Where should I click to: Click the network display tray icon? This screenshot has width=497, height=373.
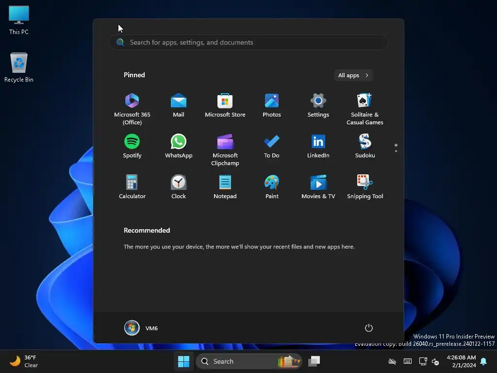click(423, 361)
